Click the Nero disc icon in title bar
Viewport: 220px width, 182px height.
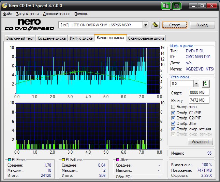[4, 5]
